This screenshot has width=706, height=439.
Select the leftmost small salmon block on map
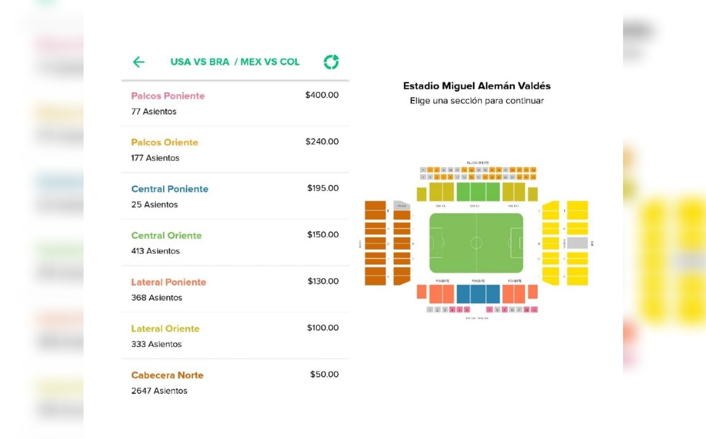[x=421, y=291]
